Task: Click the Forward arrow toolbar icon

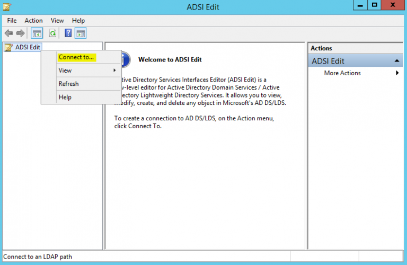Action: [20, 33]
